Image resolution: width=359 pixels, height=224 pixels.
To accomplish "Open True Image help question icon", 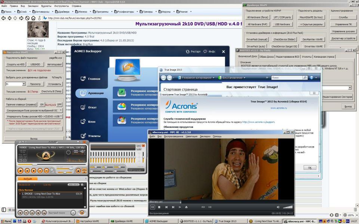I will point(312,78).
